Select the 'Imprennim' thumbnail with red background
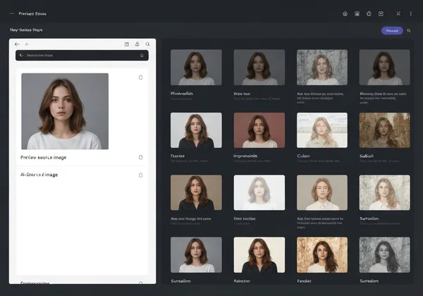The width and height of the screenshot is (423, 296). pos(259,130)
